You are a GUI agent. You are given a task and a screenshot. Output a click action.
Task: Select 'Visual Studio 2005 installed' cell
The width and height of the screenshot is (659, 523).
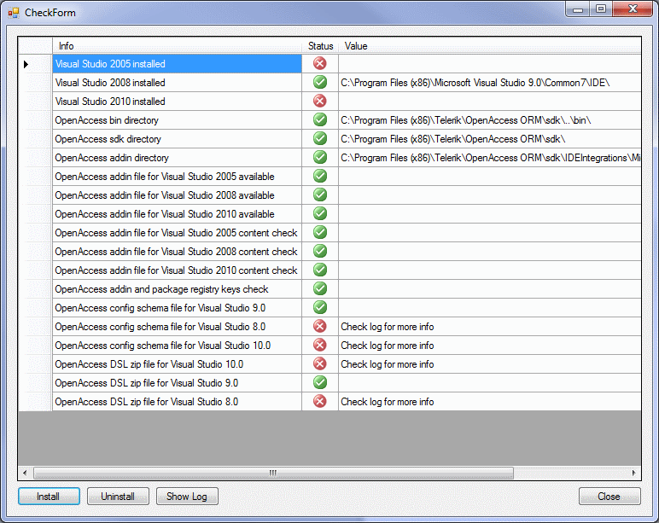[x=177, y=64]
